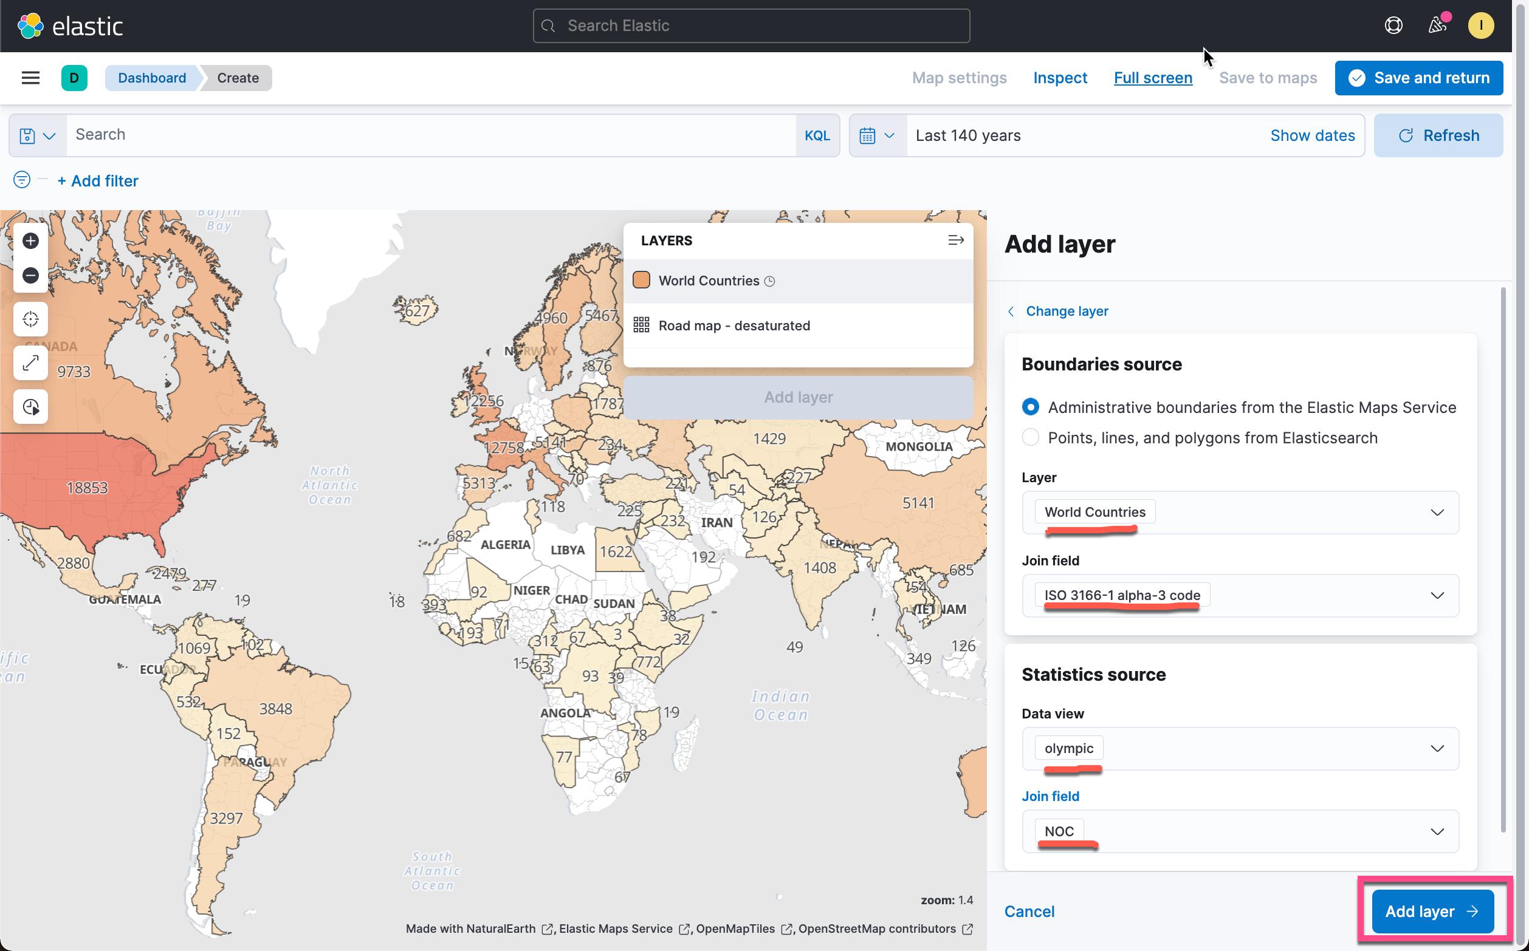Click the Create breadcrumb

[x=238, y=78]
